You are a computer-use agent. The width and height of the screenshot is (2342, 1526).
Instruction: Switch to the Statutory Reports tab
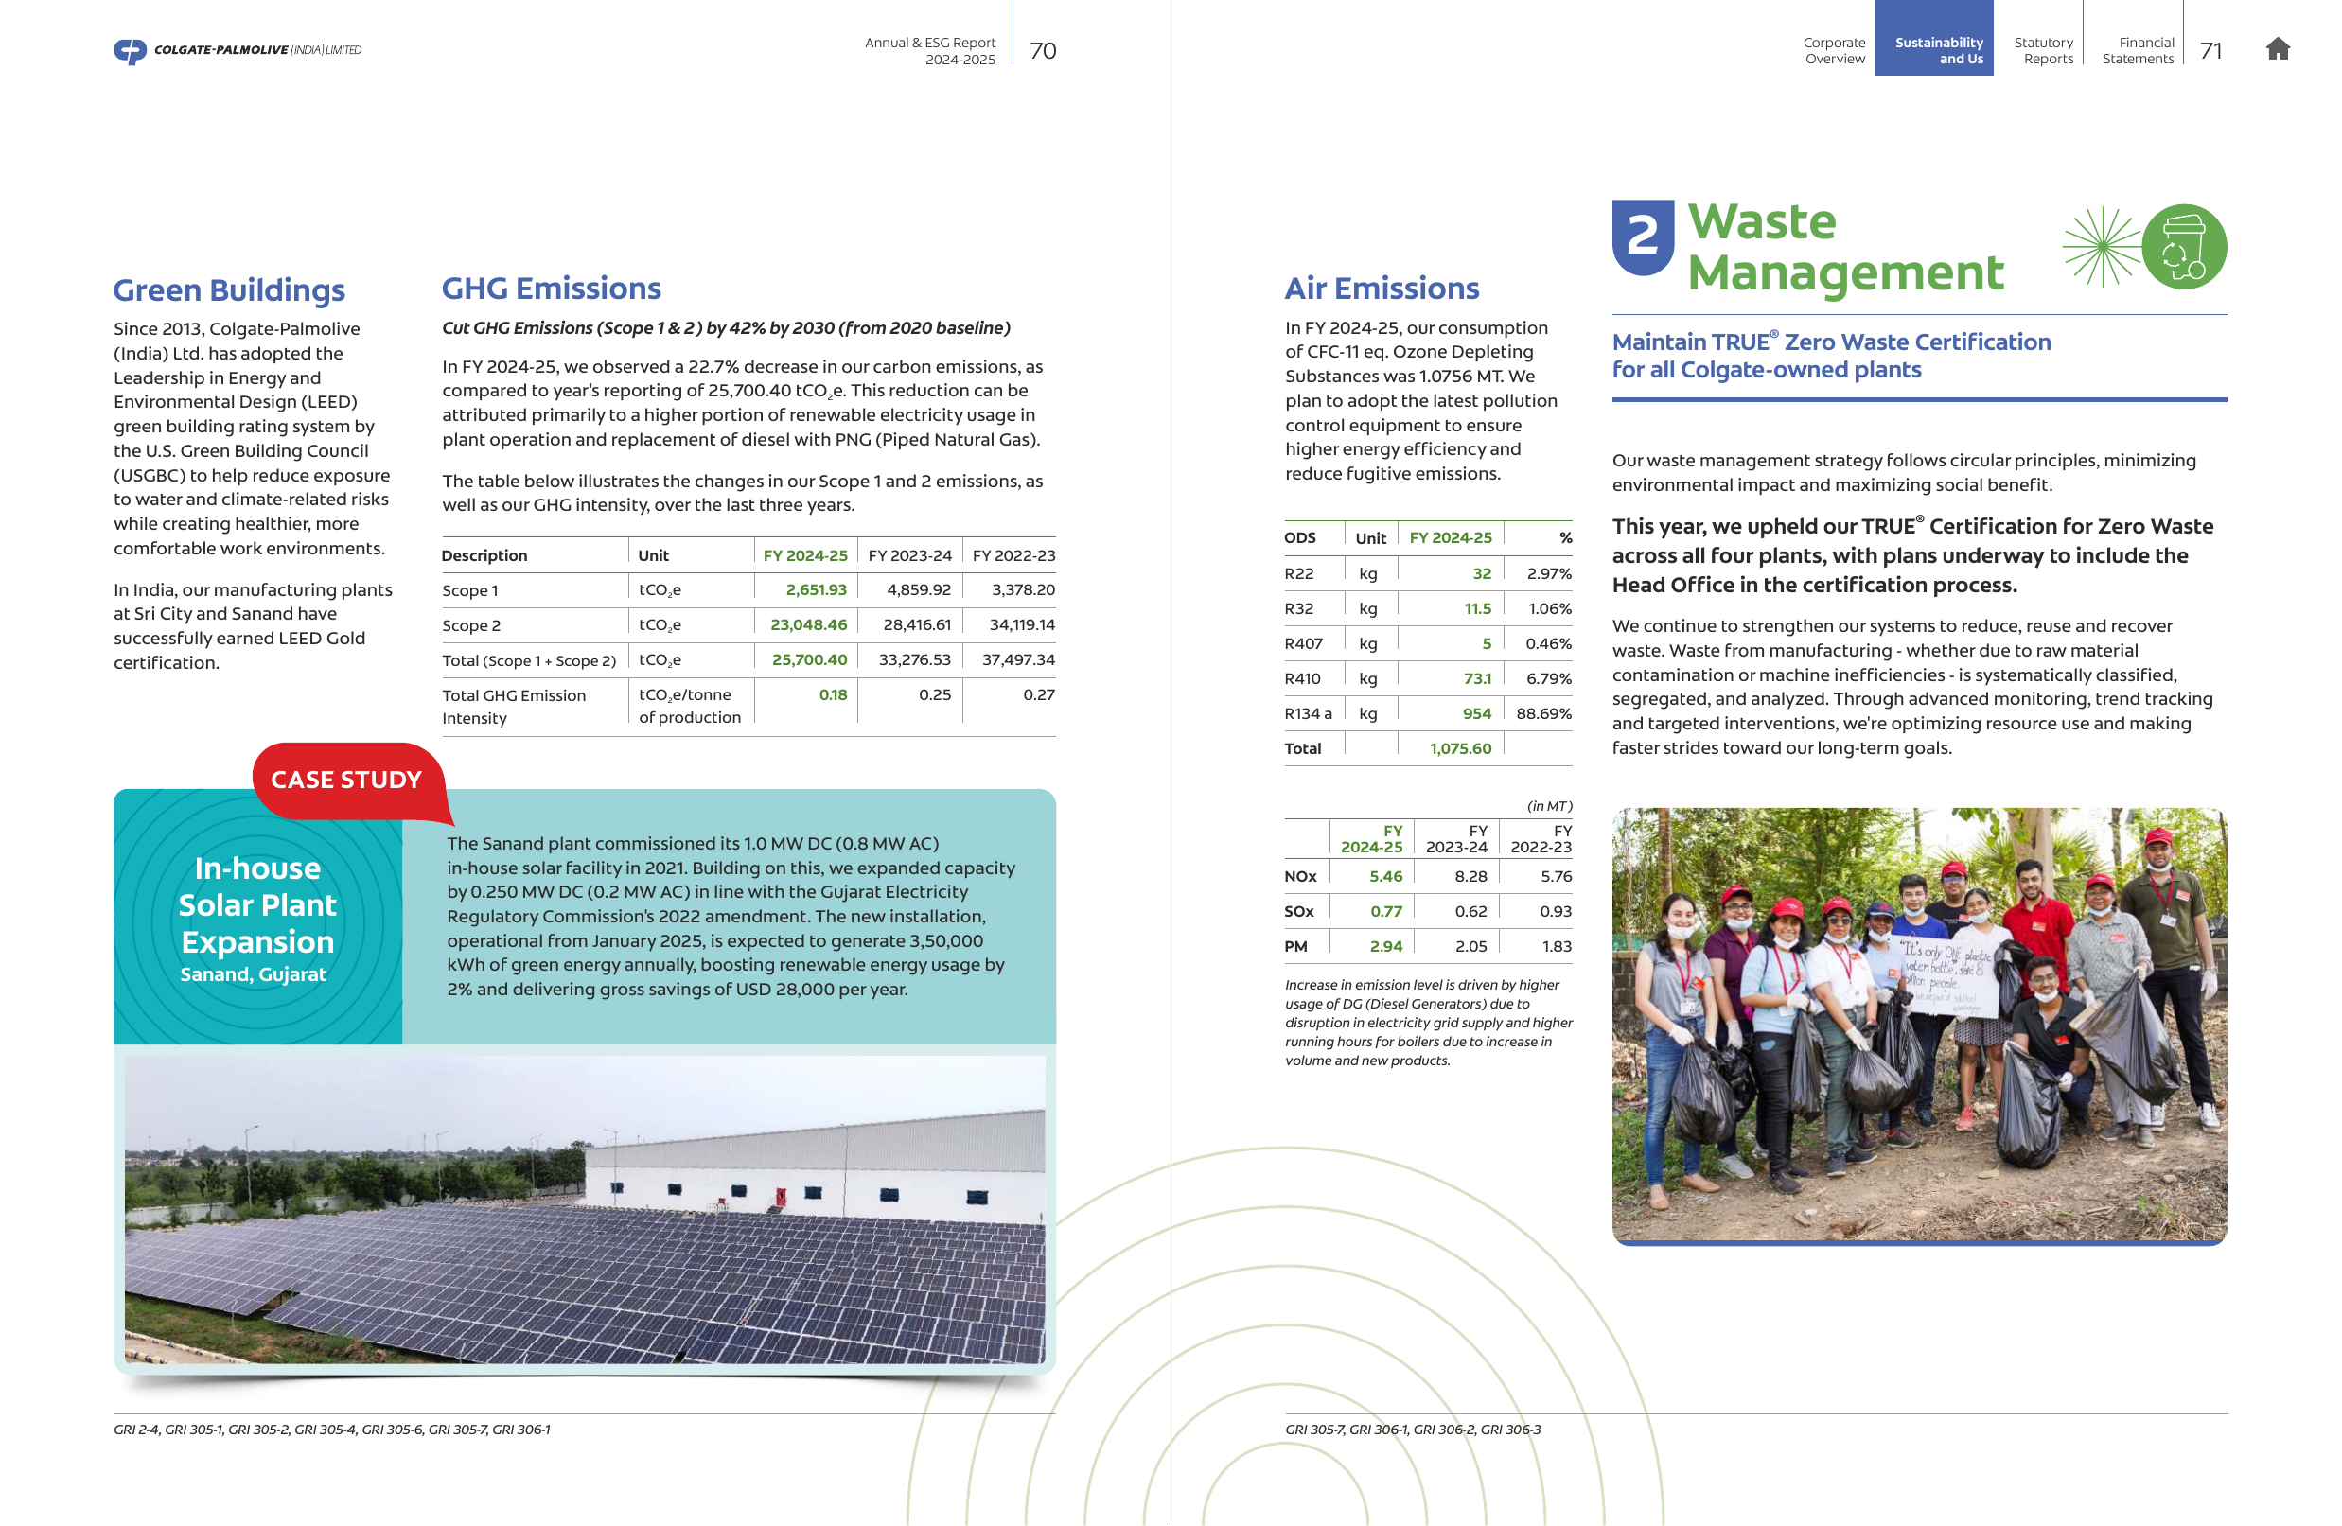click(x=2043, y=50)
